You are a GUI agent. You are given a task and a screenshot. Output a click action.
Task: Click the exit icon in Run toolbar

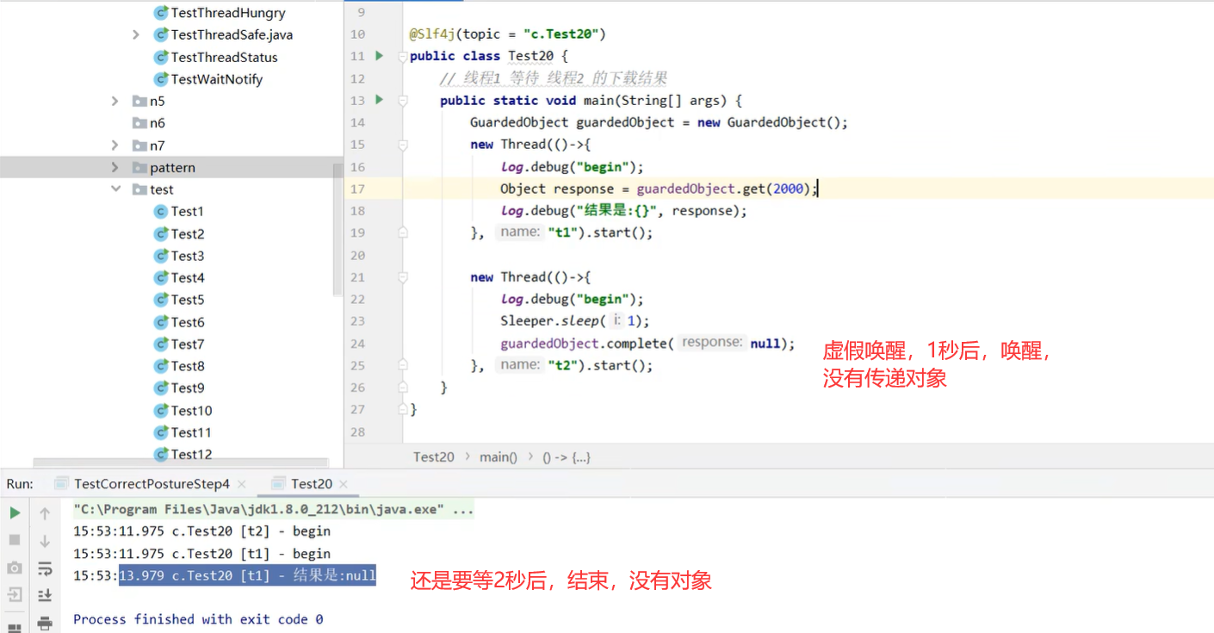pos(15,594)
